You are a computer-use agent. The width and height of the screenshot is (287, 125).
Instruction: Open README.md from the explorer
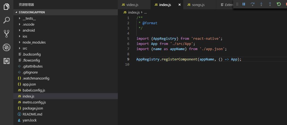(x=32, y=114)
